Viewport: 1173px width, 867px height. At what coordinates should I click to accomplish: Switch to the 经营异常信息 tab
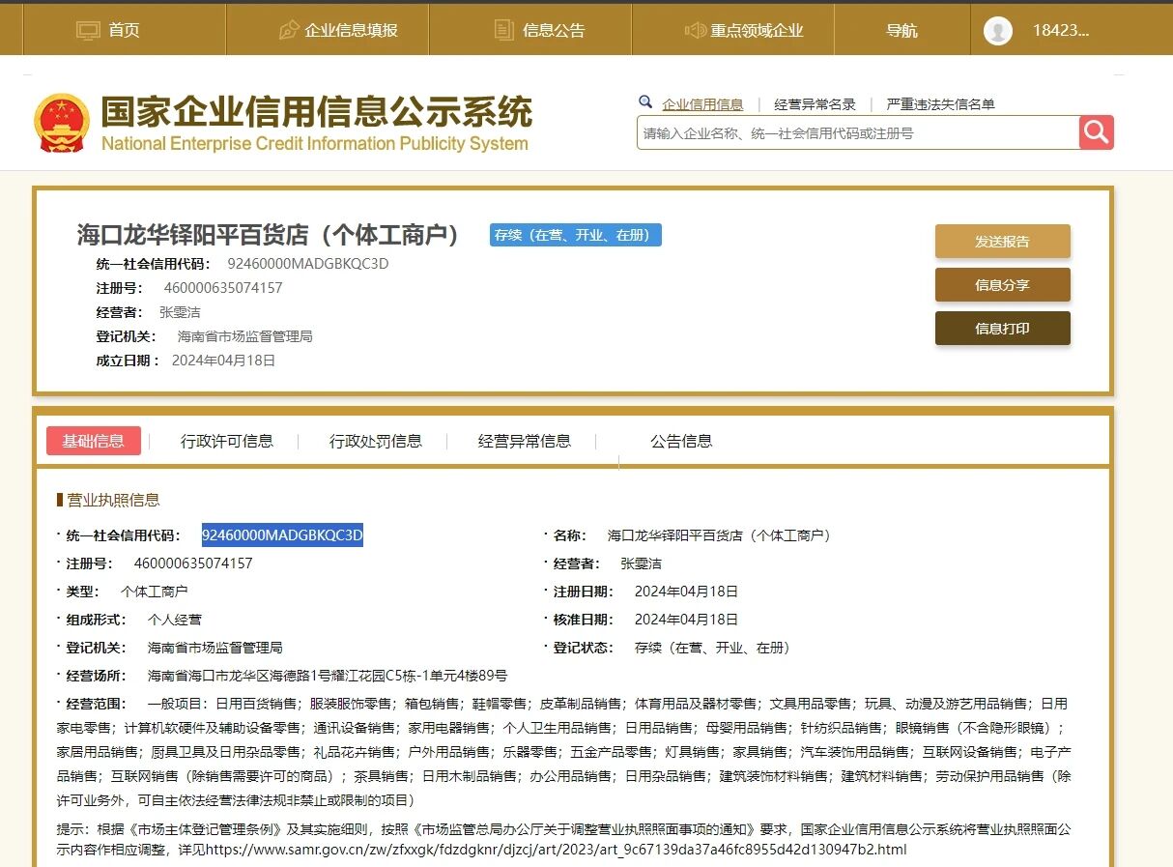coord(525,441)
